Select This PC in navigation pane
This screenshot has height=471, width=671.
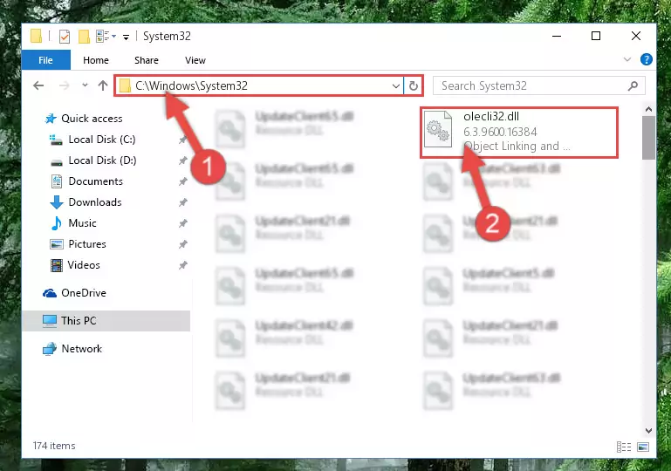[x=106, y=321]
